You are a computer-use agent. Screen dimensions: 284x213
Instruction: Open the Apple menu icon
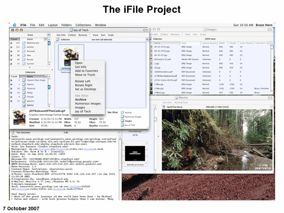pyautogui.click(x=15, y=25)
